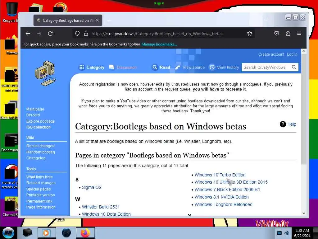Click the monitor icon in system tray

click(279, 233)
